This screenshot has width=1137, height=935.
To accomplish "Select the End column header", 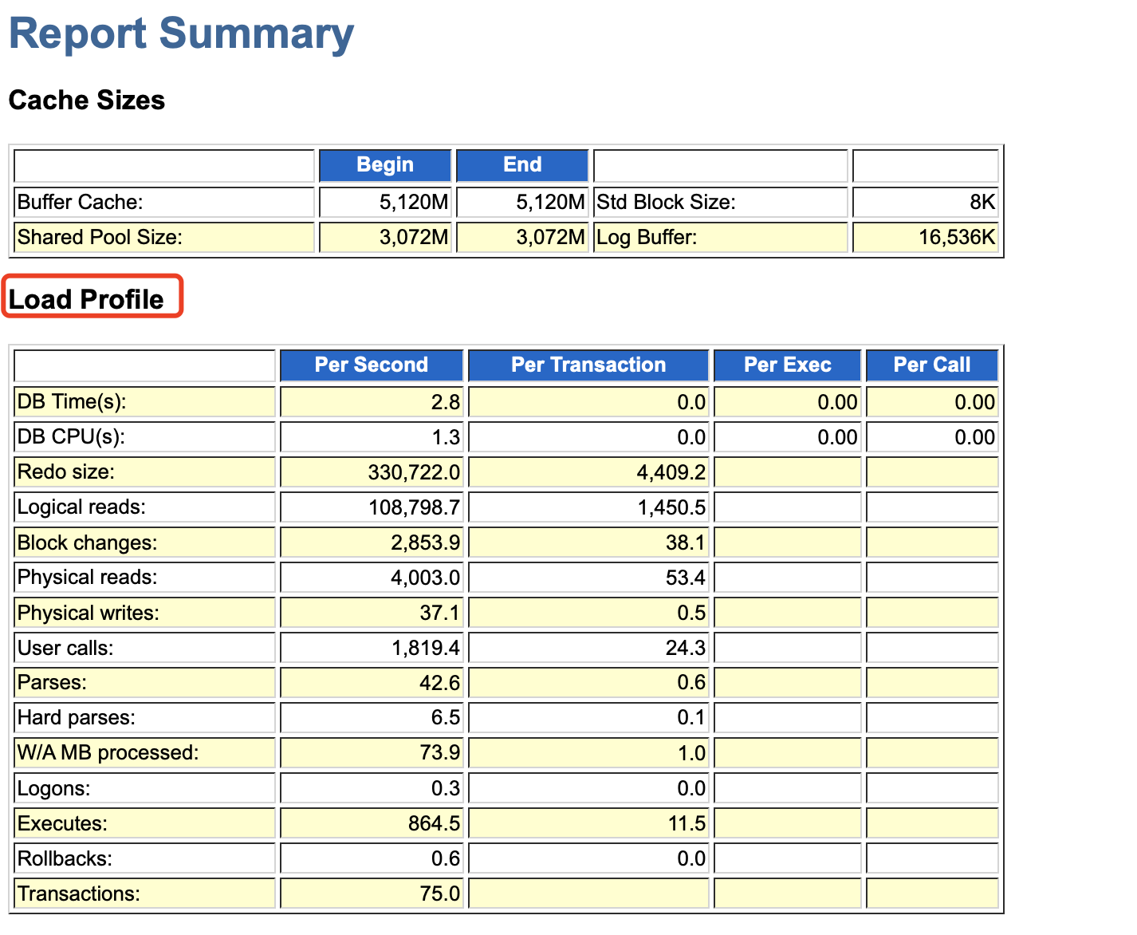I will (x=521, y=165).
